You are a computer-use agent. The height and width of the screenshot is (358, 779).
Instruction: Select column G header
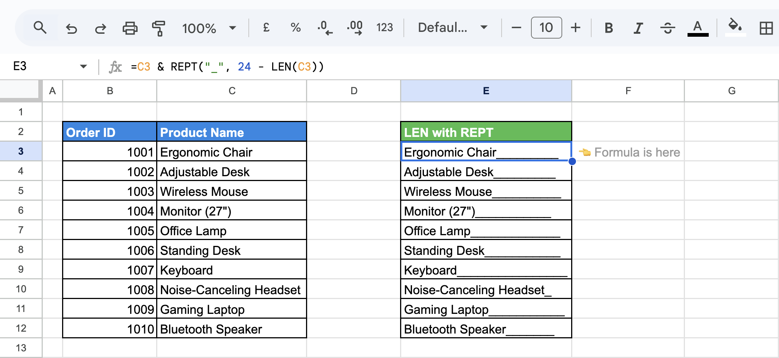click(x=731, y=91)
